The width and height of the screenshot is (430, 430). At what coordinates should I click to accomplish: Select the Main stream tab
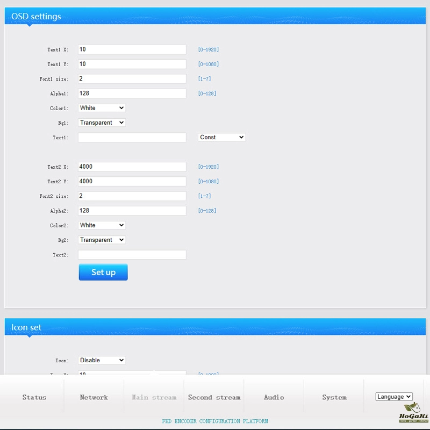[154, 397]
